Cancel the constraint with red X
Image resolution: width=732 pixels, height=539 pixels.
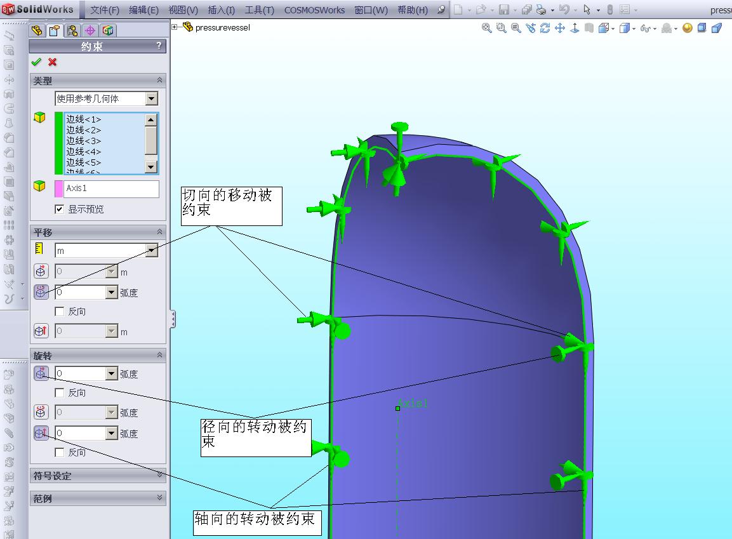click(x=52, y=62)
